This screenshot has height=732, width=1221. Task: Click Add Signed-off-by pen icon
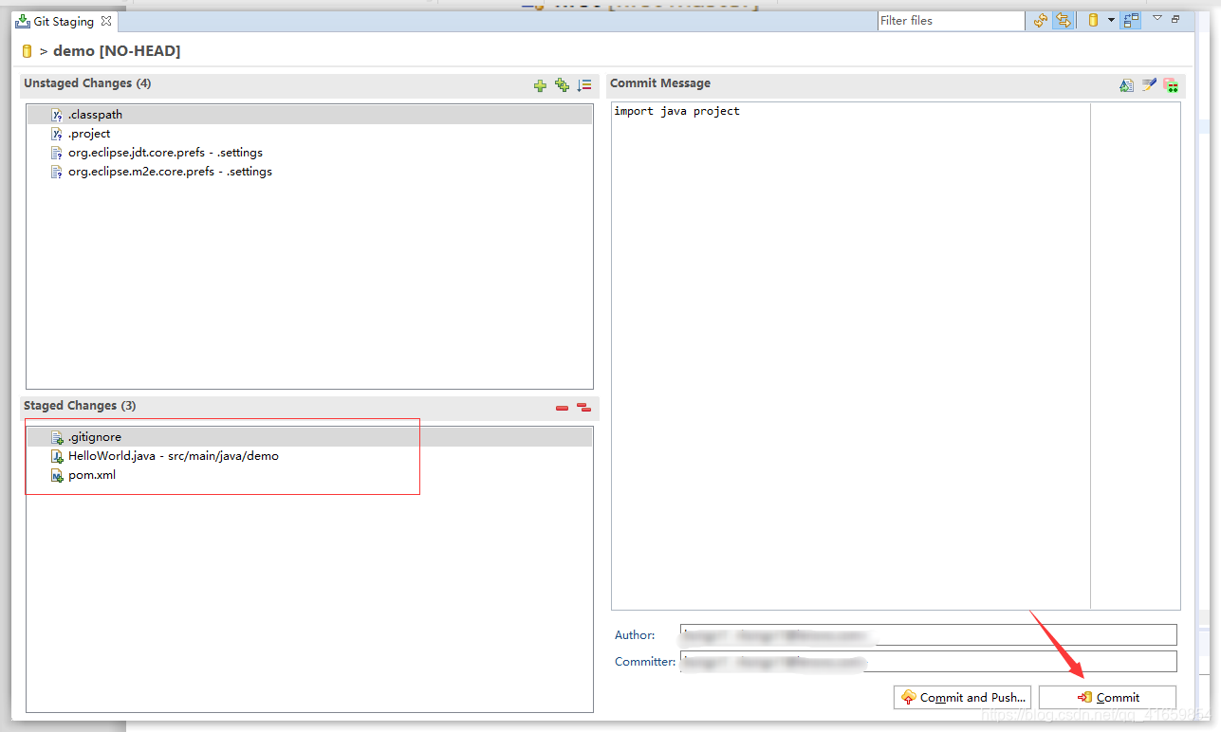1149,85
